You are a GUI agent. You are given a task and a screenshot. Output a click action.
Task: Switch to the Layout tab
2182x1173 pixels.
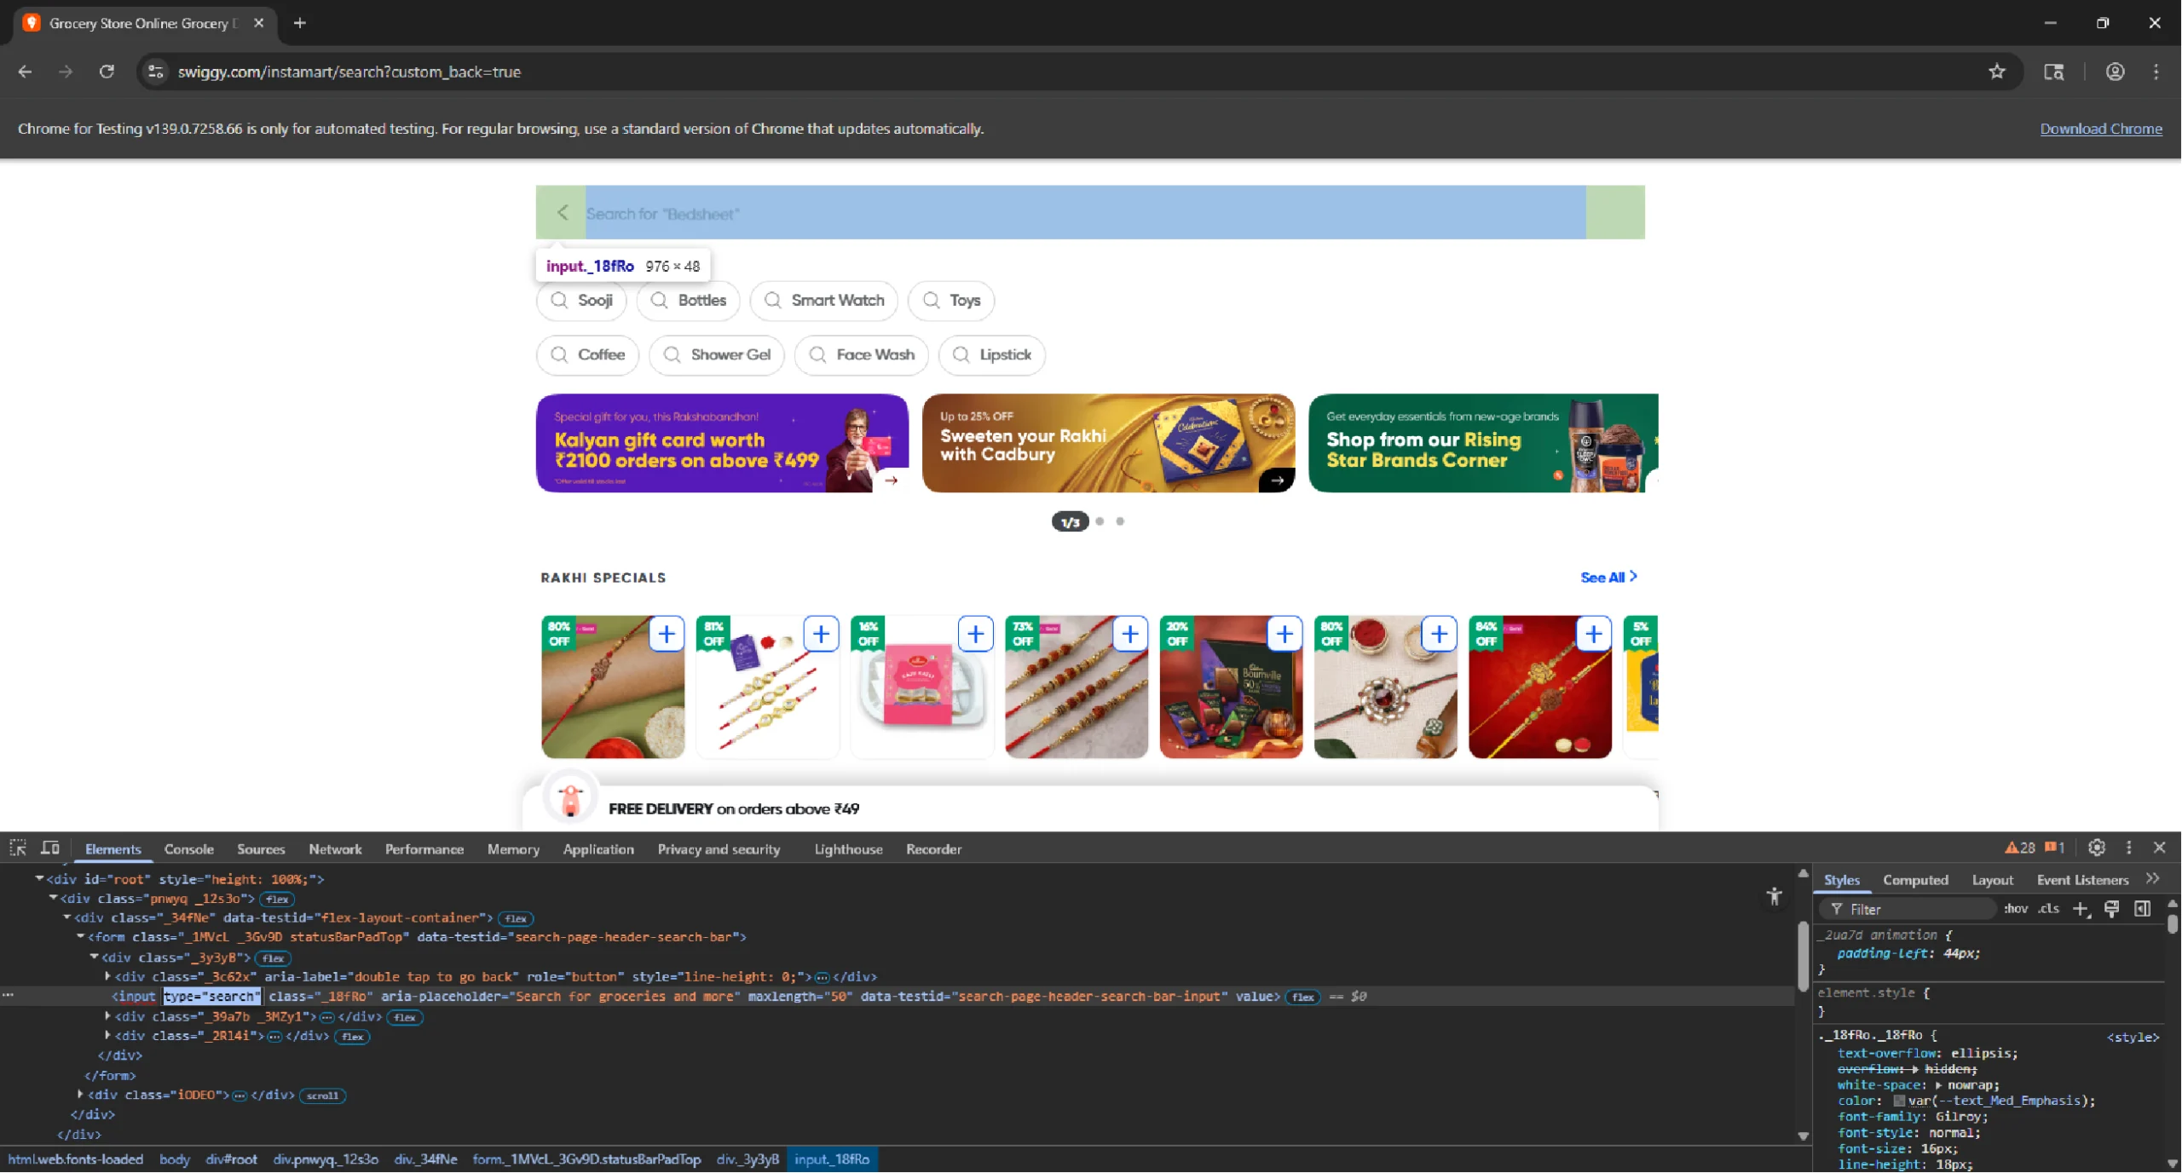coord(1993,880)
